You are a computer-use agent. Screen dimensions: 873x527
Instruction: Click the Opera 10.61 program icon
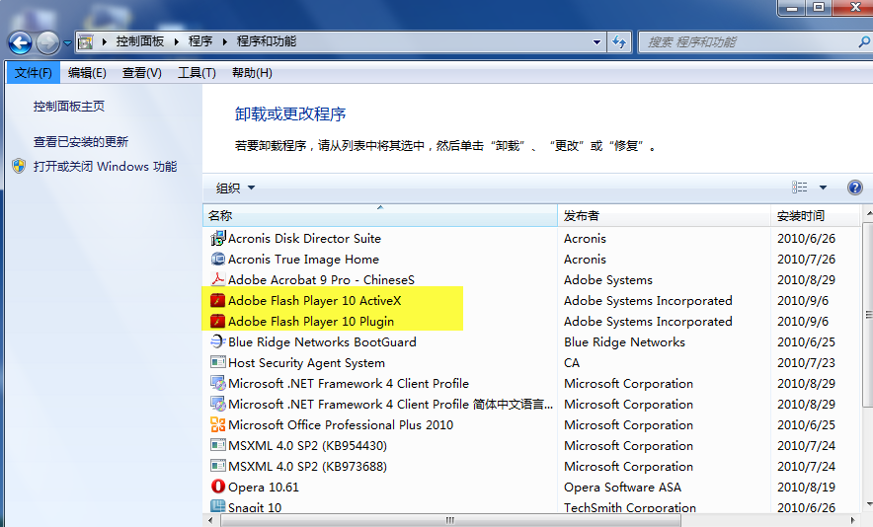tap(218, 487)
